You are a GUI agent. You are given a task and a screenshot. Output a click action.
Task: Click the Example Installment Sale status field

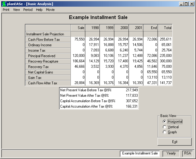click(140, 154)
